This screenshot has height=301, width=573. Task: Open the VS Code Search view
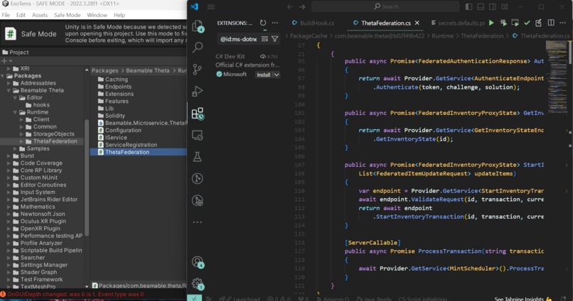(x=198, y=47)
